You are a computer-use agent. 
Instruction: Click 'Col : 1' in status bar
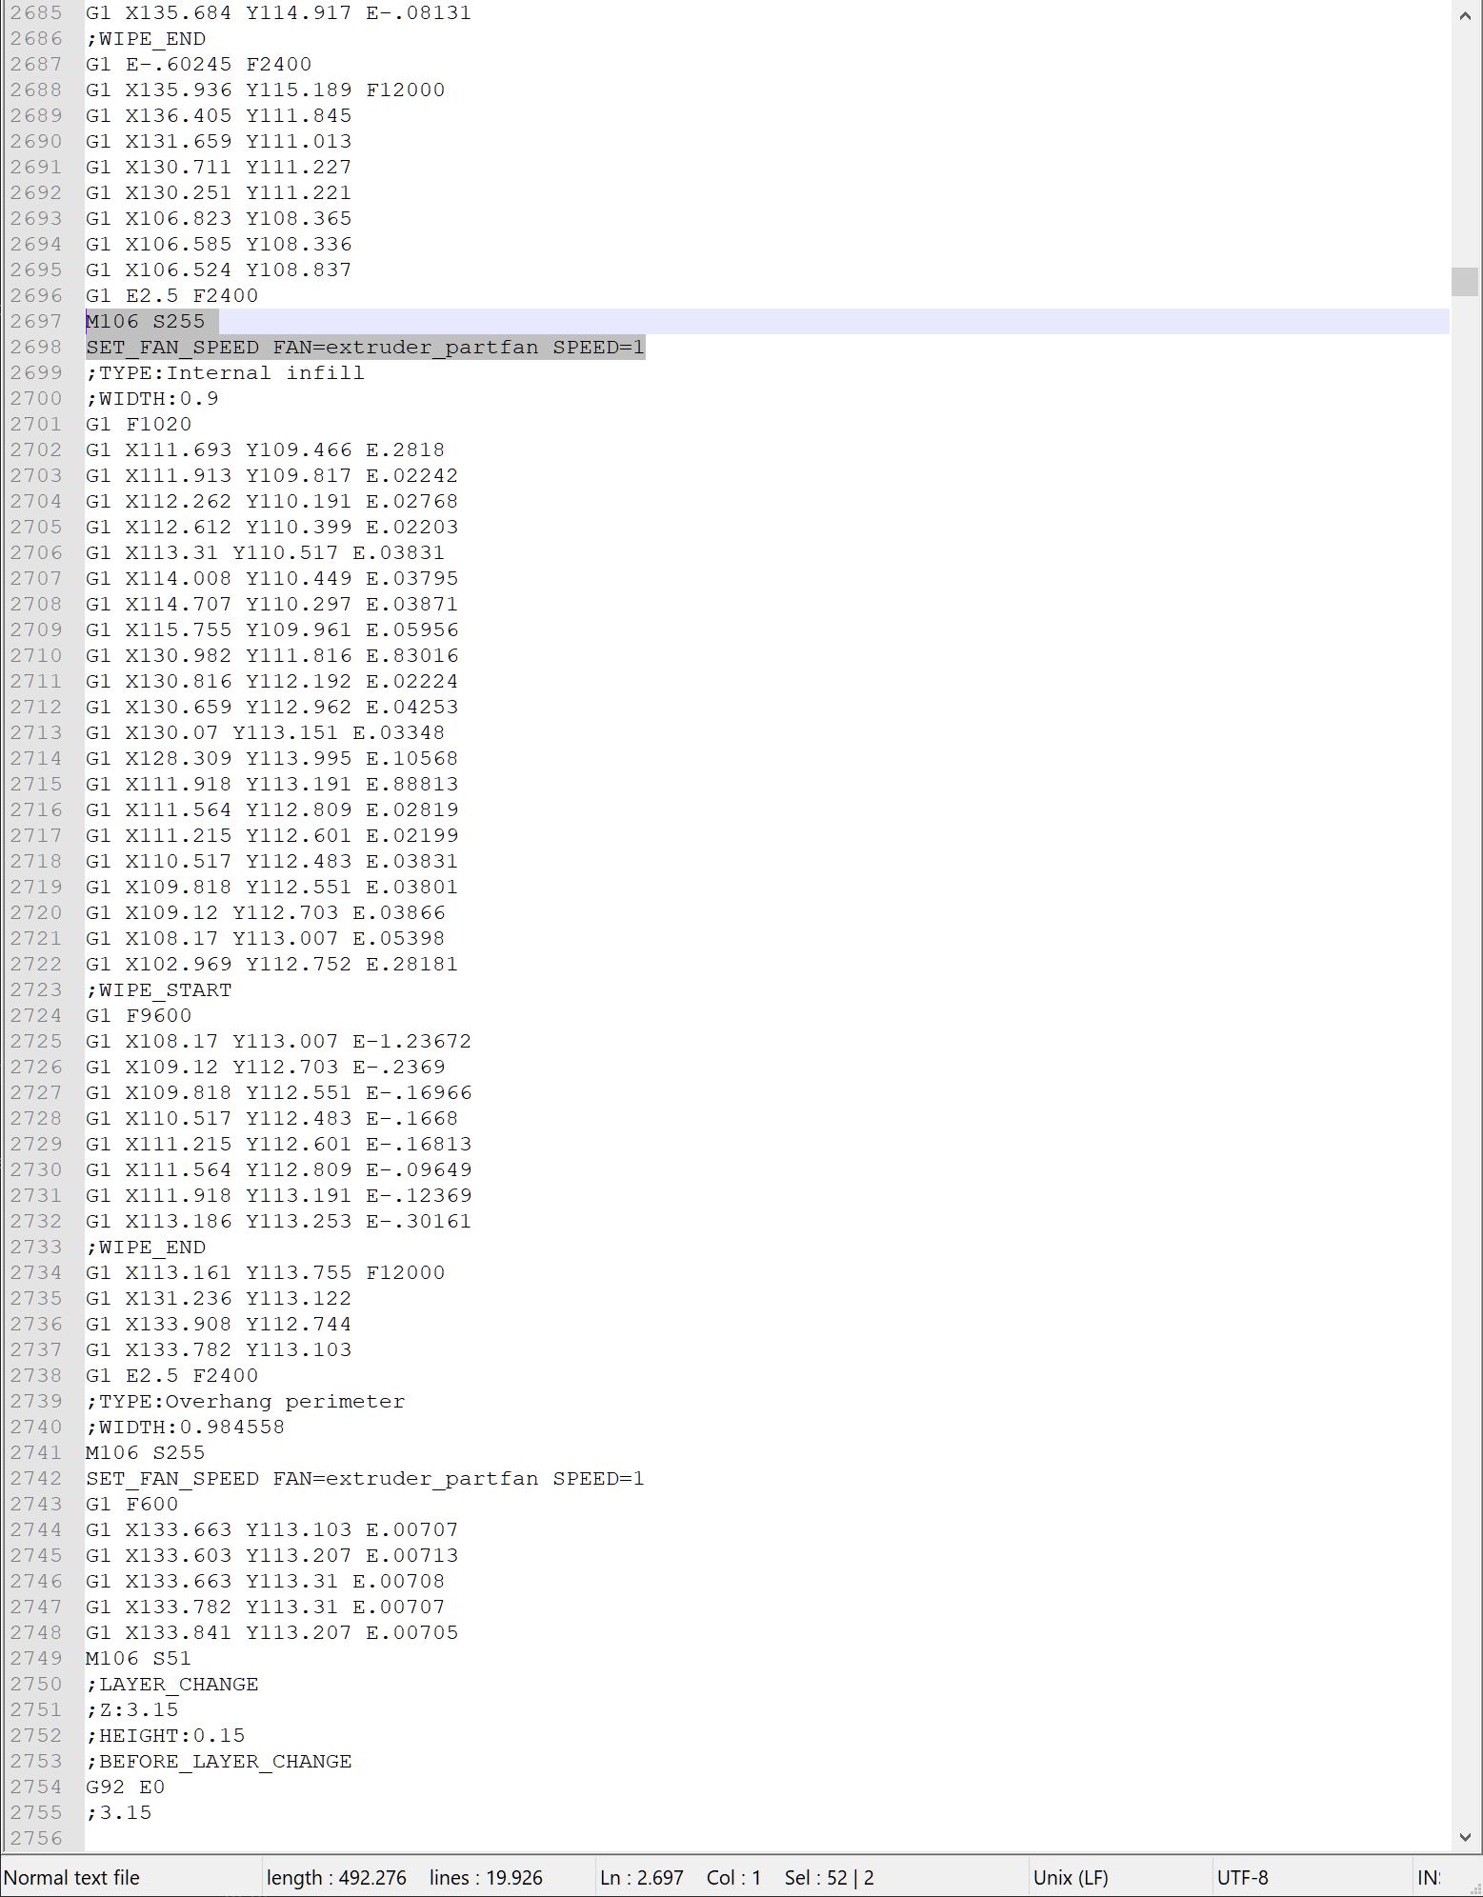[x=733, y=1877]
